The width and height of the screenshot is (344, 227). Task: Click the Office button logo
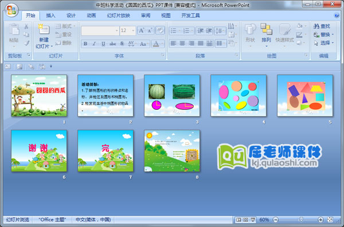click(11, 10)
